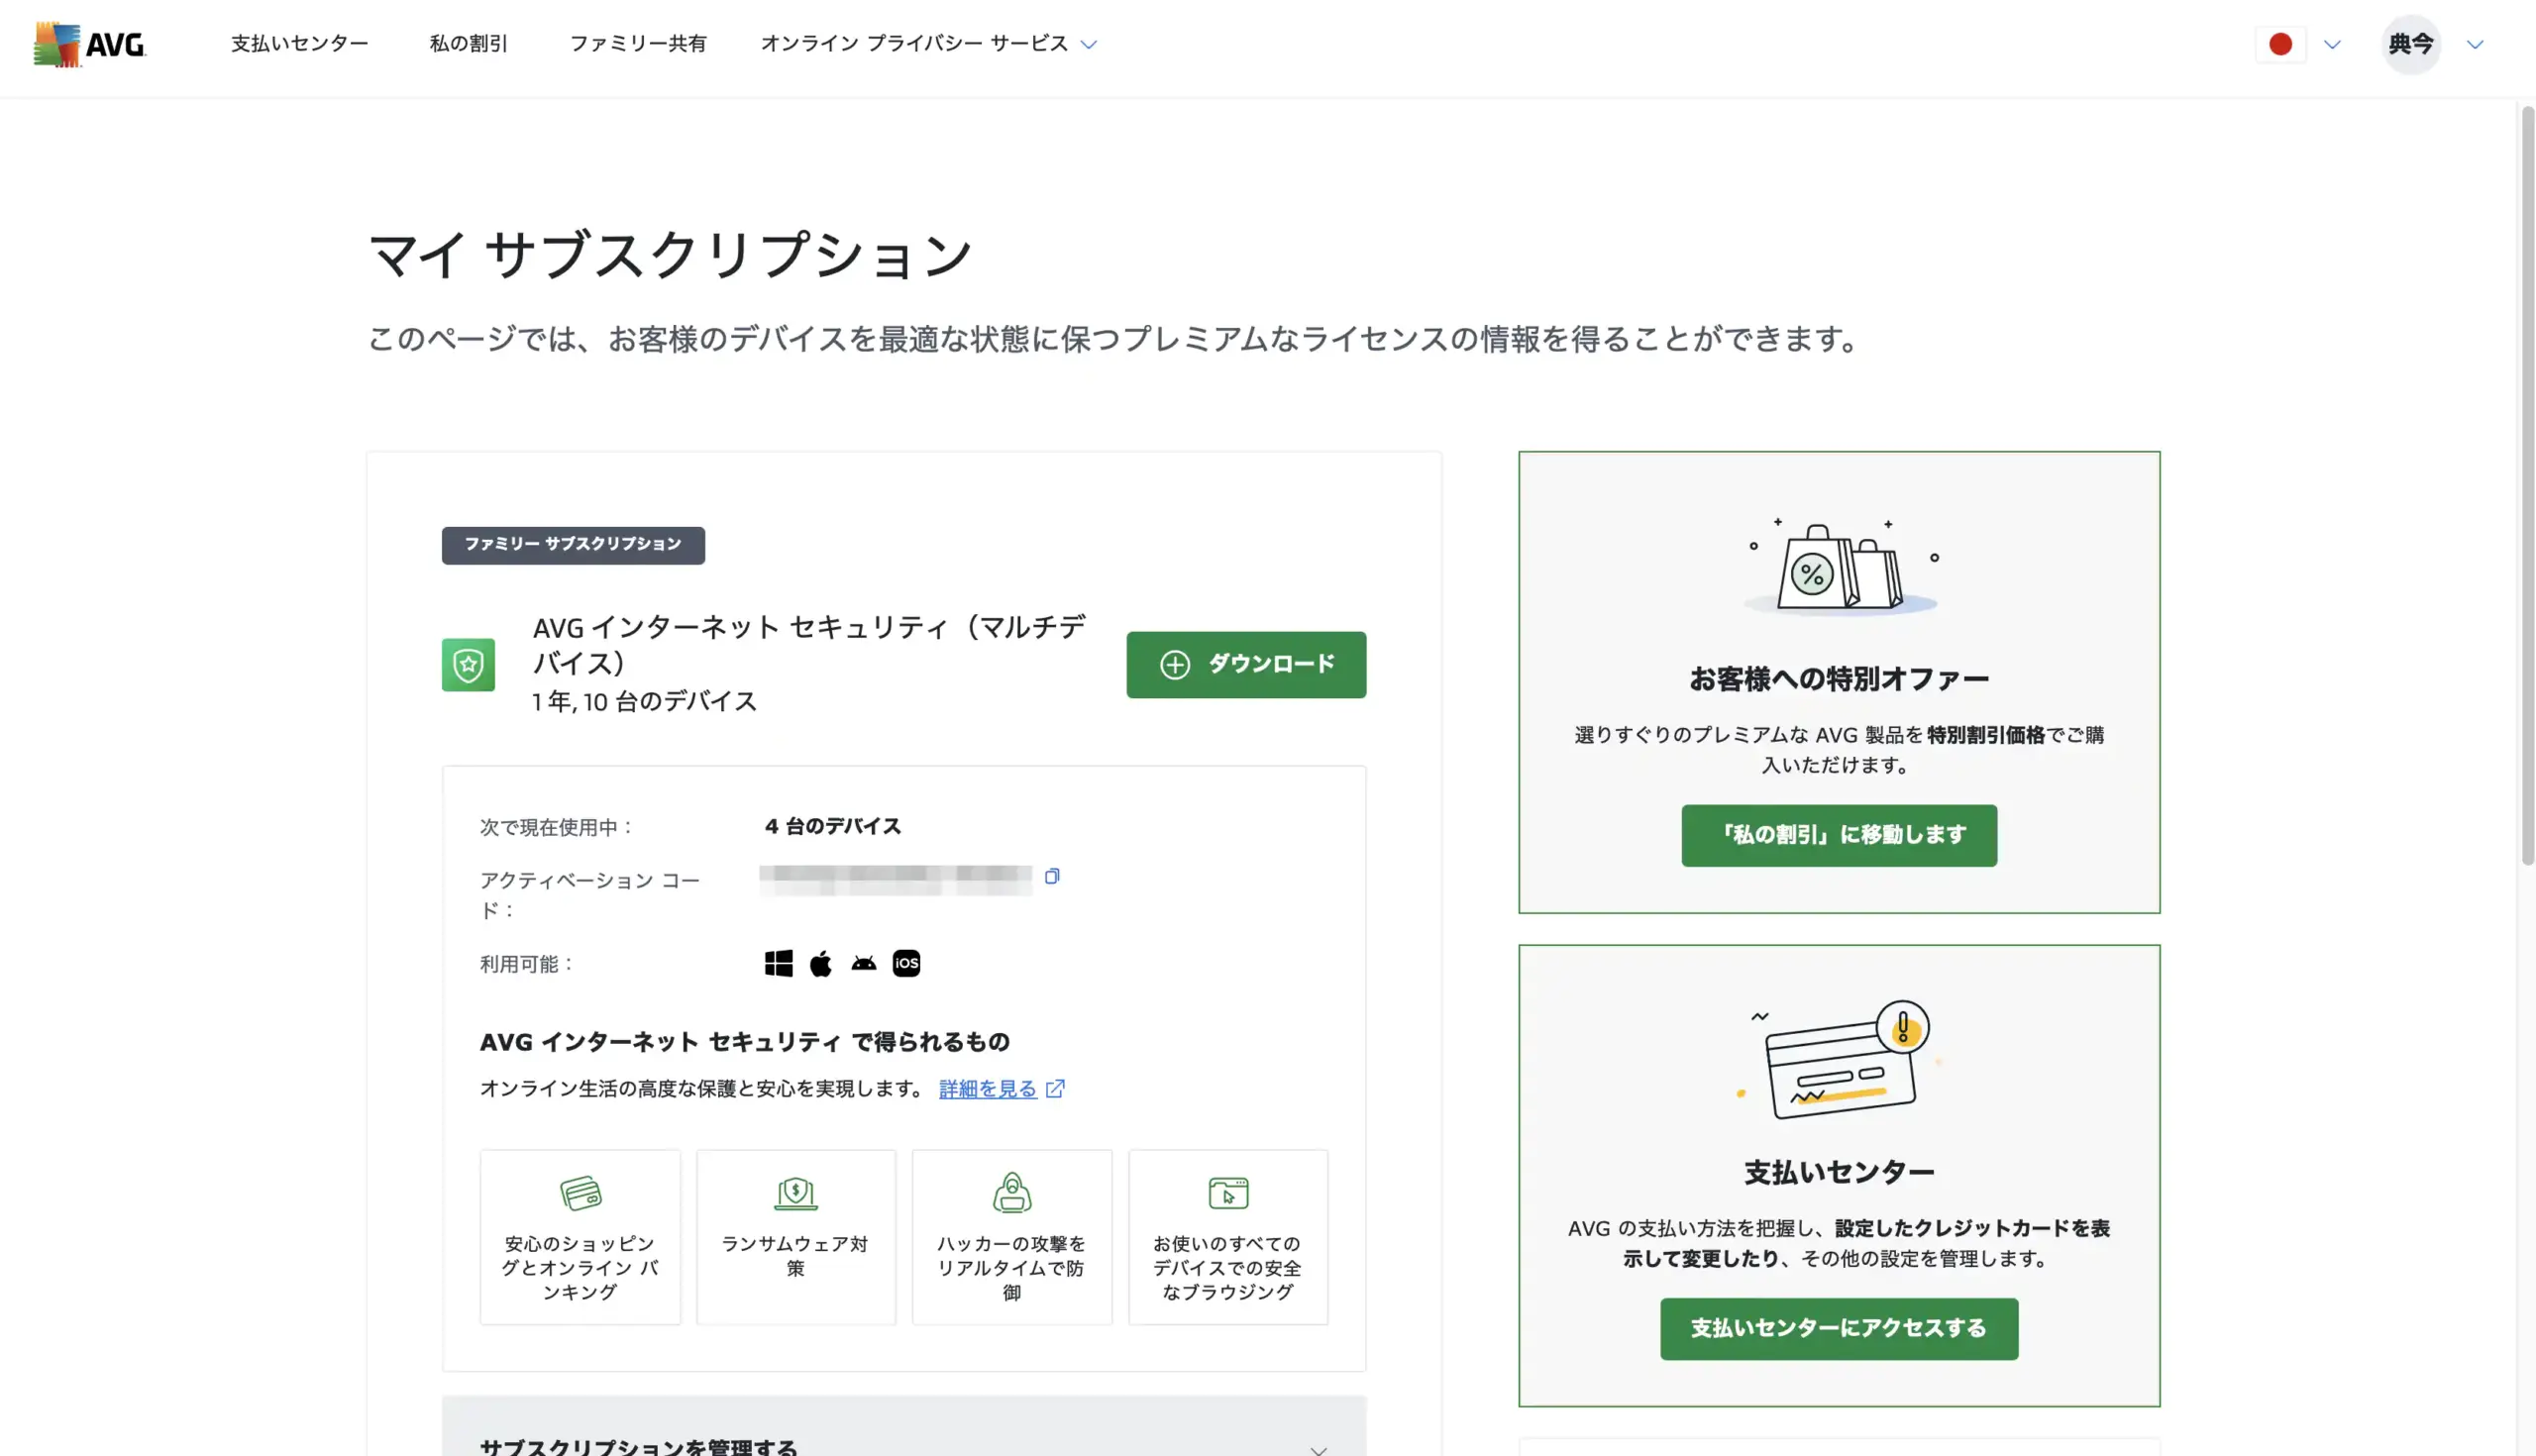The height and width of the screenshot is (1456, 2536).
Task: Click the green ダウンロード button
Action: pyautogui.click(x=1245, y=665)
